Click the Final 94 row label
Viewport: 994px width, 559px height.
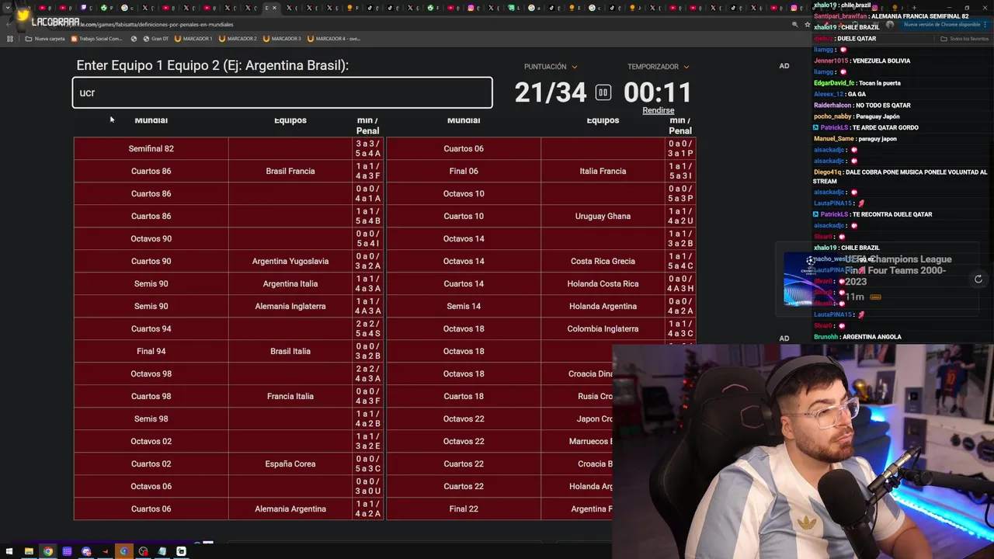(151, 351)
